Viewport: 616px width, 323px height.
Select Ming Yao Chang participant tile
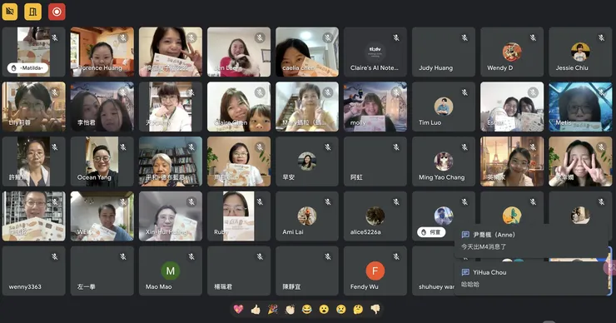(444, 161)
